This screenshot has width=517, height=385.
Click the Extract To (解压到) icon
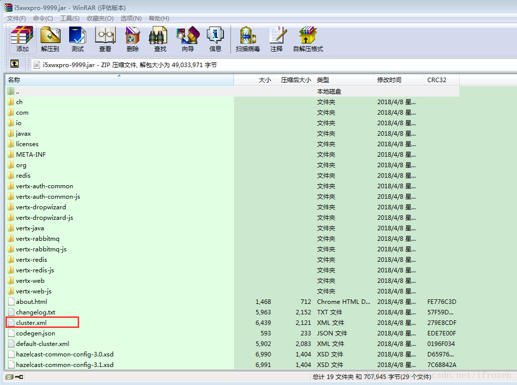(x=50, y=39)
